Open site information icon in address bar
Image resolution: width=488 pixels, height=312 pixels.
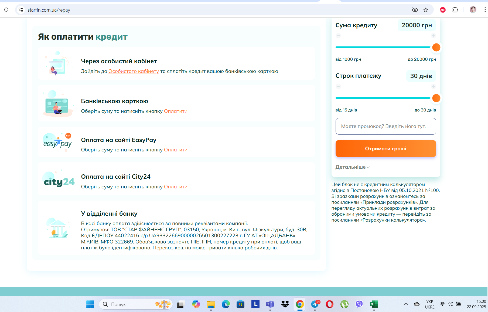coord(21,10)
